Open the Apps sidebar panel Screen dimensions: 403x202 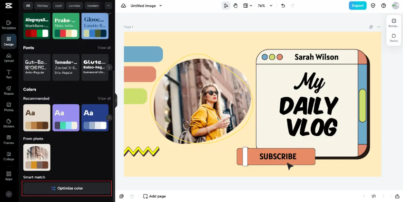click(9, 176)
